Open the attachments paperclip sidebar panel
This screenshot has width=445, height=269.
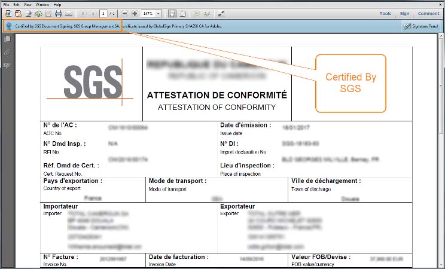[x=7, y=52]
